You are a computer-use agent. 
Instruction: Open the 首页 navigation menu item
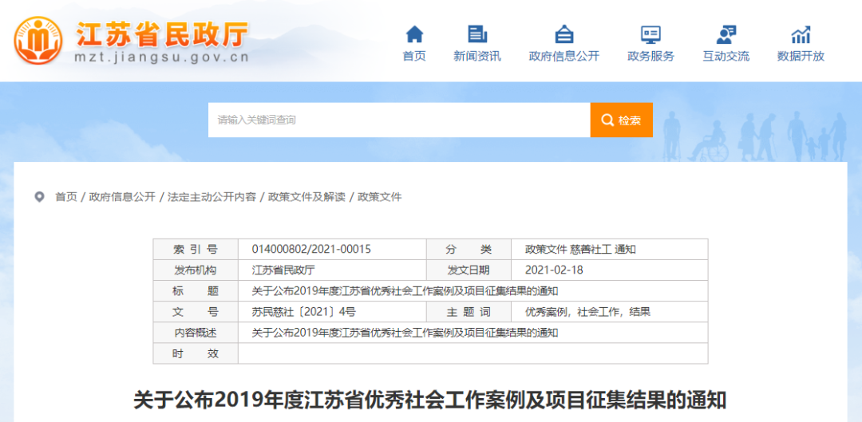pyautogui.click(x=414, y=56)
